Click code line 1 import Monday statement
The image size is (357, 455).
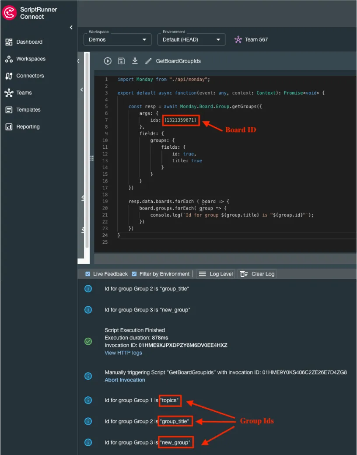(x=164, y=79)
